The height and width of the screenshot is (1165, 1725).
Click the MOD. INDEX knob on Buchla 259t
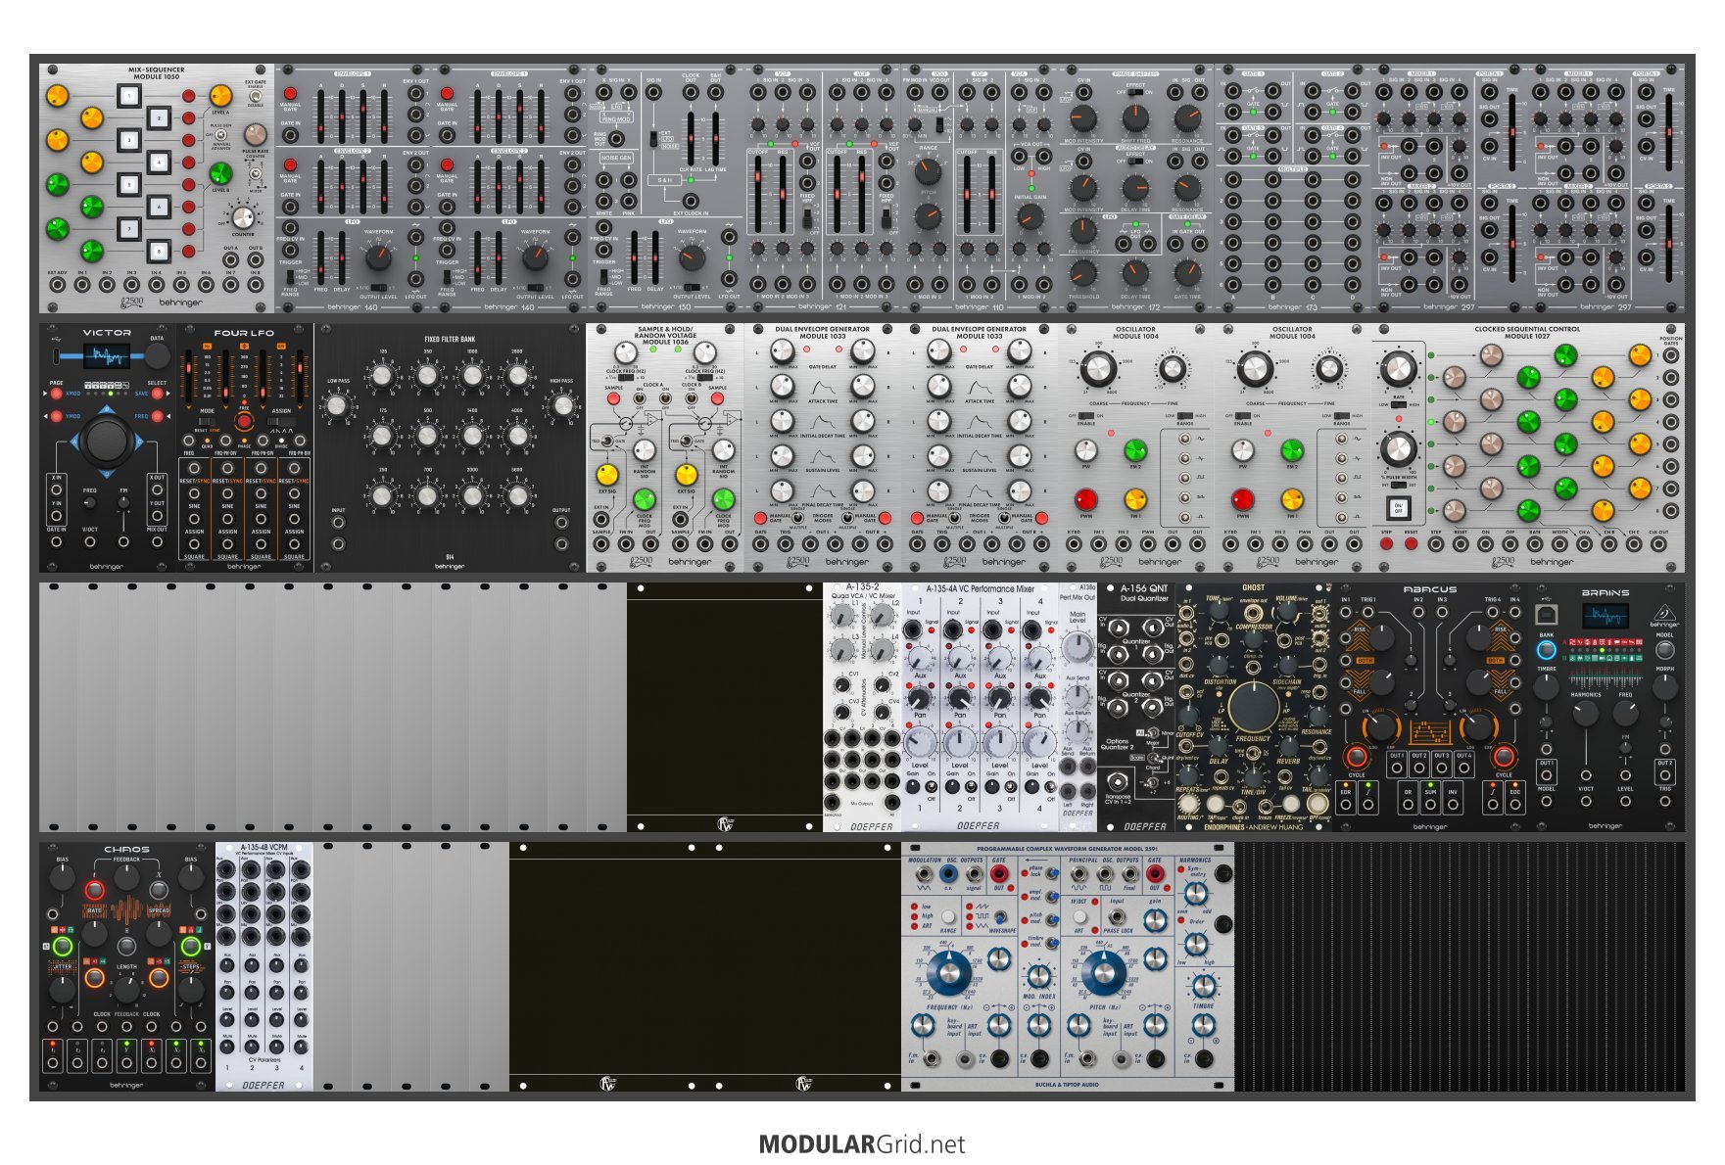(x=1038, y=975)
